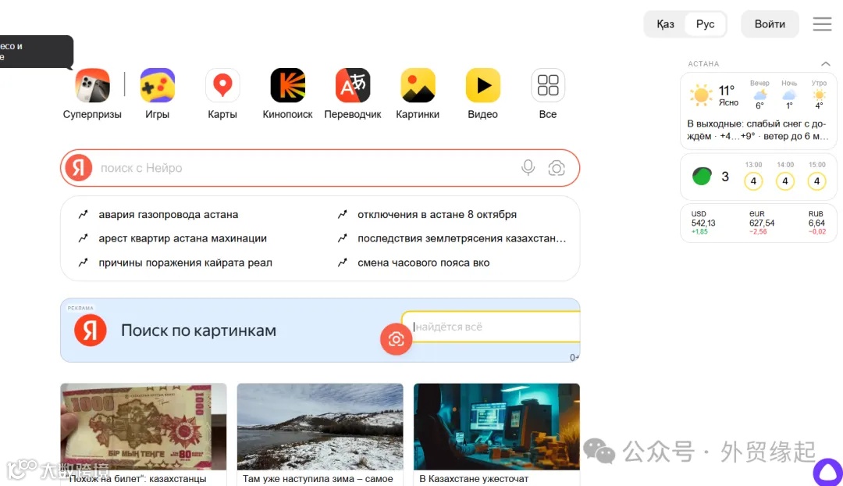This screenshot has height=486, width=843.
Task: Select suggestion отключения в астане 8 октября
Action: coord(436,214)
